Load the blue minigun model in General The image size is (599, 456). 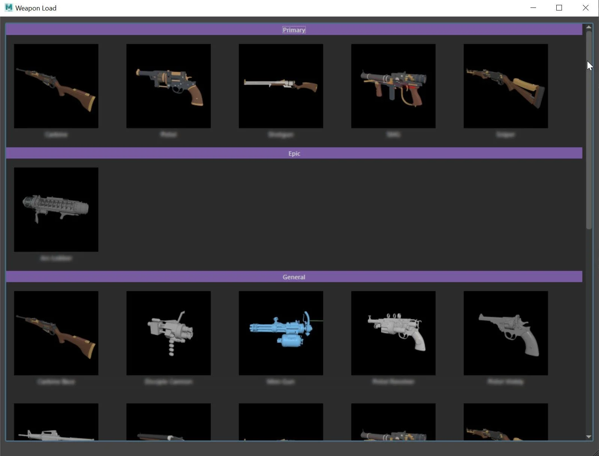pos(281,333)
